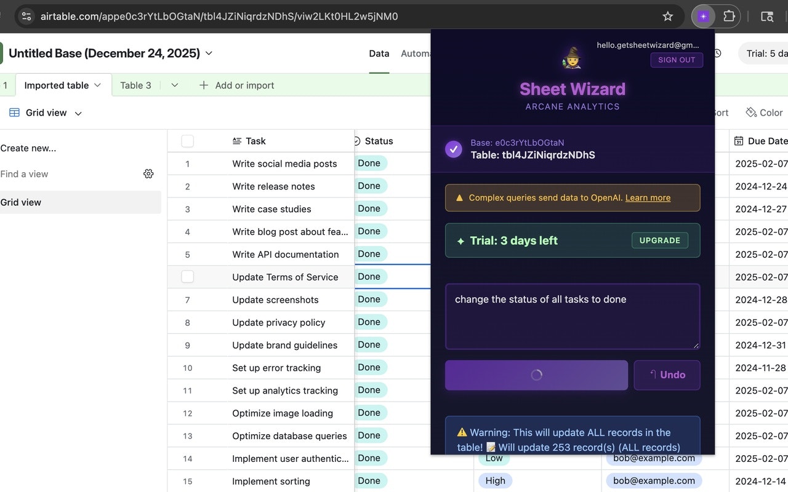Bookmark this page with the star icon

667,16
